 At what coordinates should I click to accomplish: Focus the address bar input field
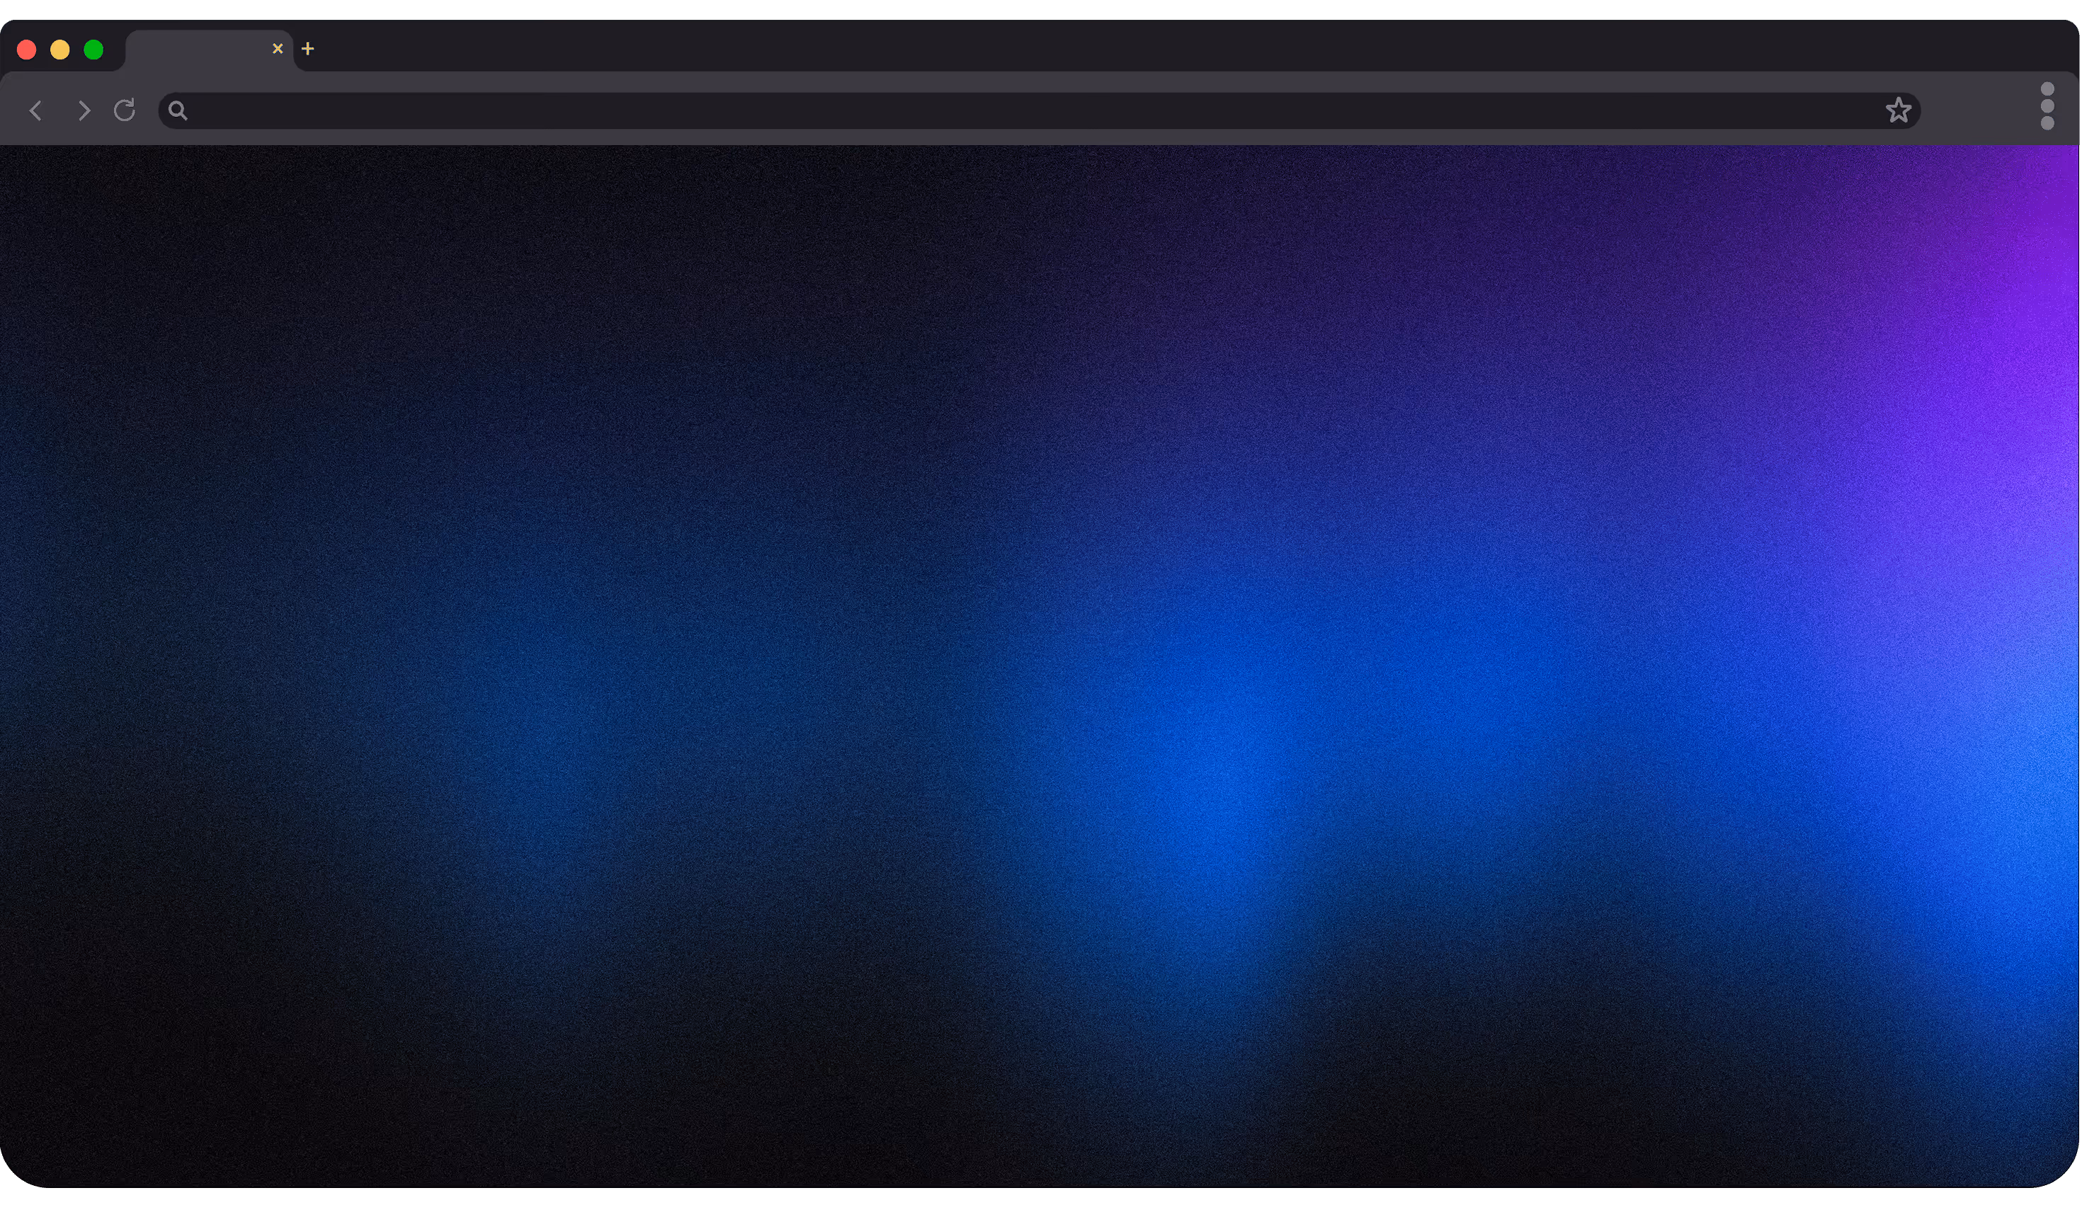tap(991, 110)
